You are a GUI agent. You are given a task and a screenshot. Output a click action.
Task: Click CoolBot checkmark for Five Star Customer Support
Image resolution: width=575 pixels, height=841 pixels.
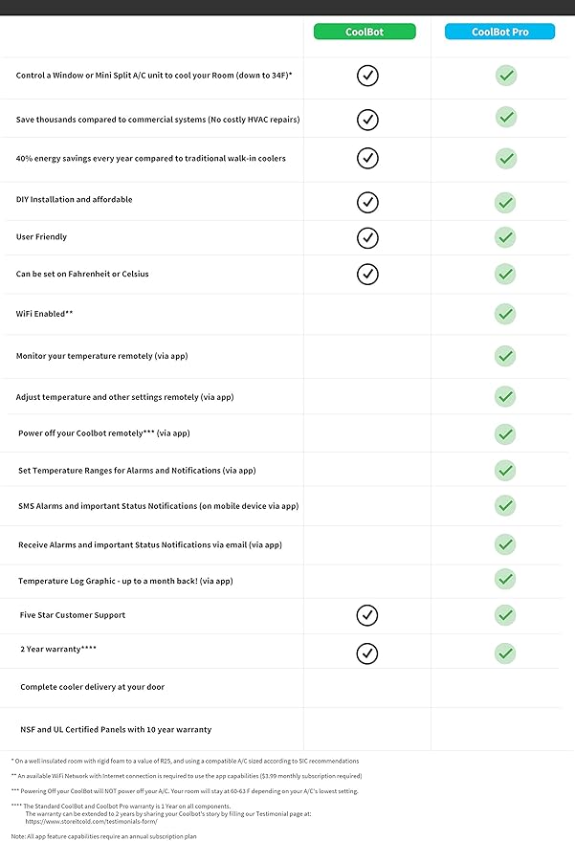[367, 615]
